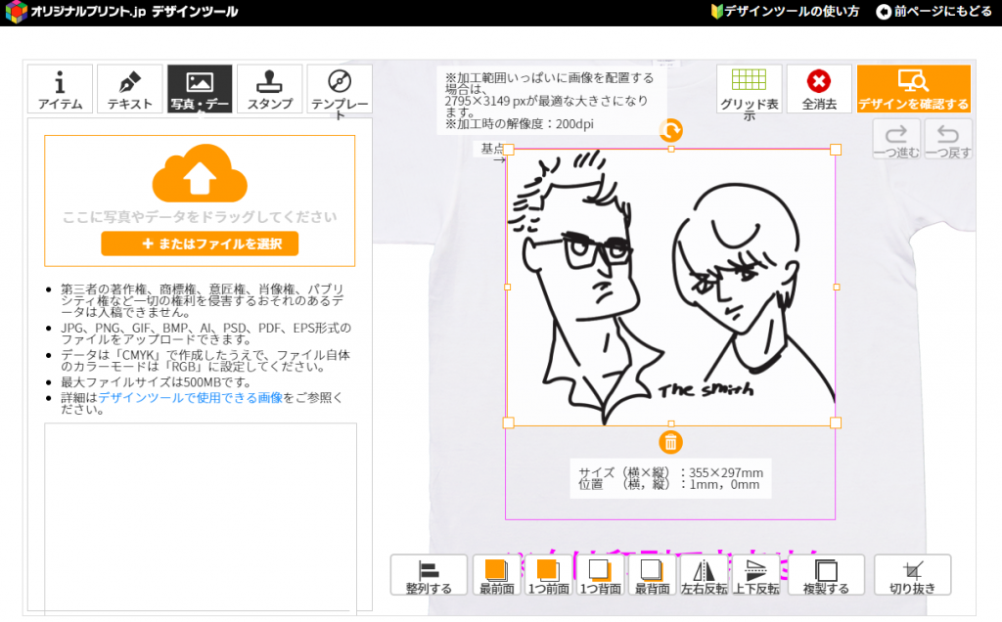1002x622 pixels.
Task: Select the 写真・データ tab
Action: tap(200, 89)
